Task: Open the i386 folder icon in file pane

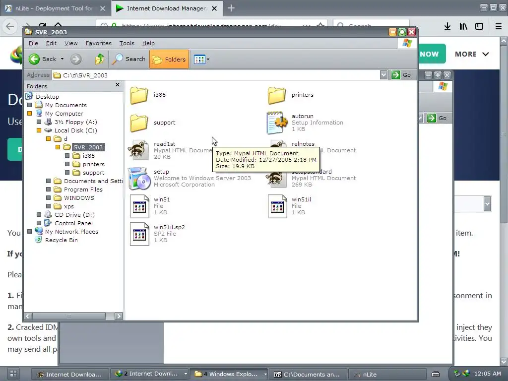Action: click(x=139, y=95)
